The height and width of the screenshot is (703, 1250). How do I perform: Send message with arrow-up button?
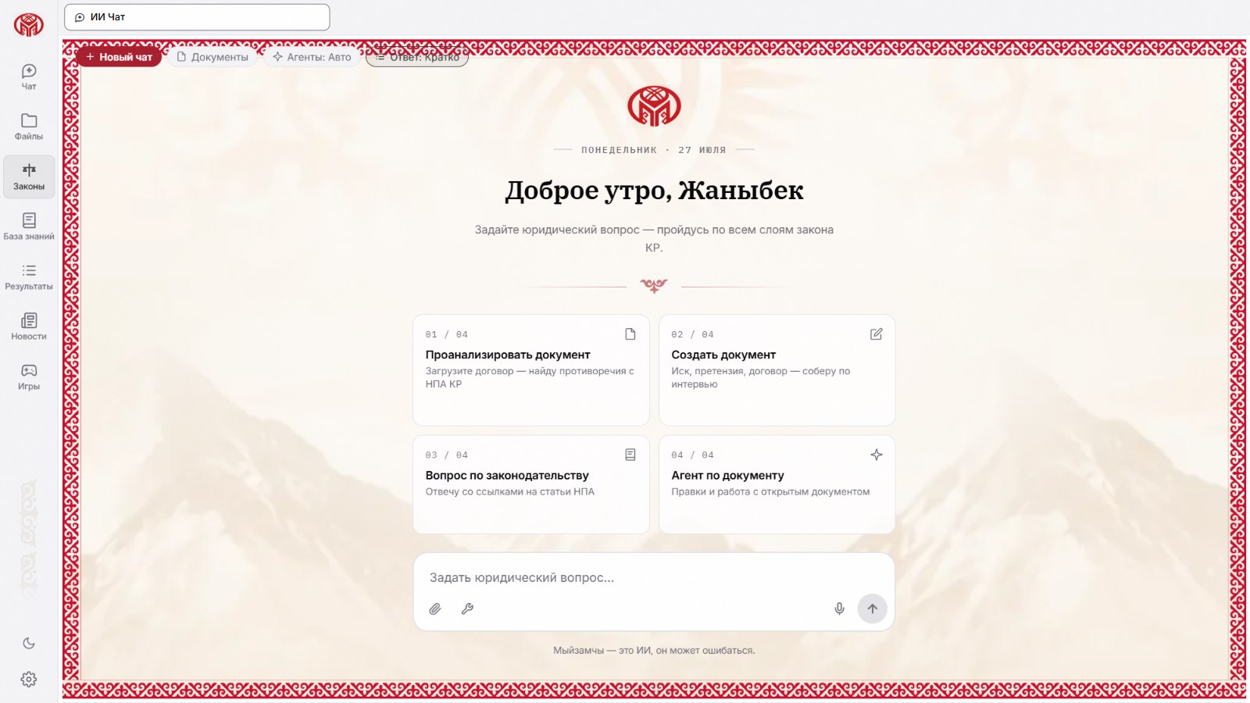pyautogui.click(x=873, y=608)
